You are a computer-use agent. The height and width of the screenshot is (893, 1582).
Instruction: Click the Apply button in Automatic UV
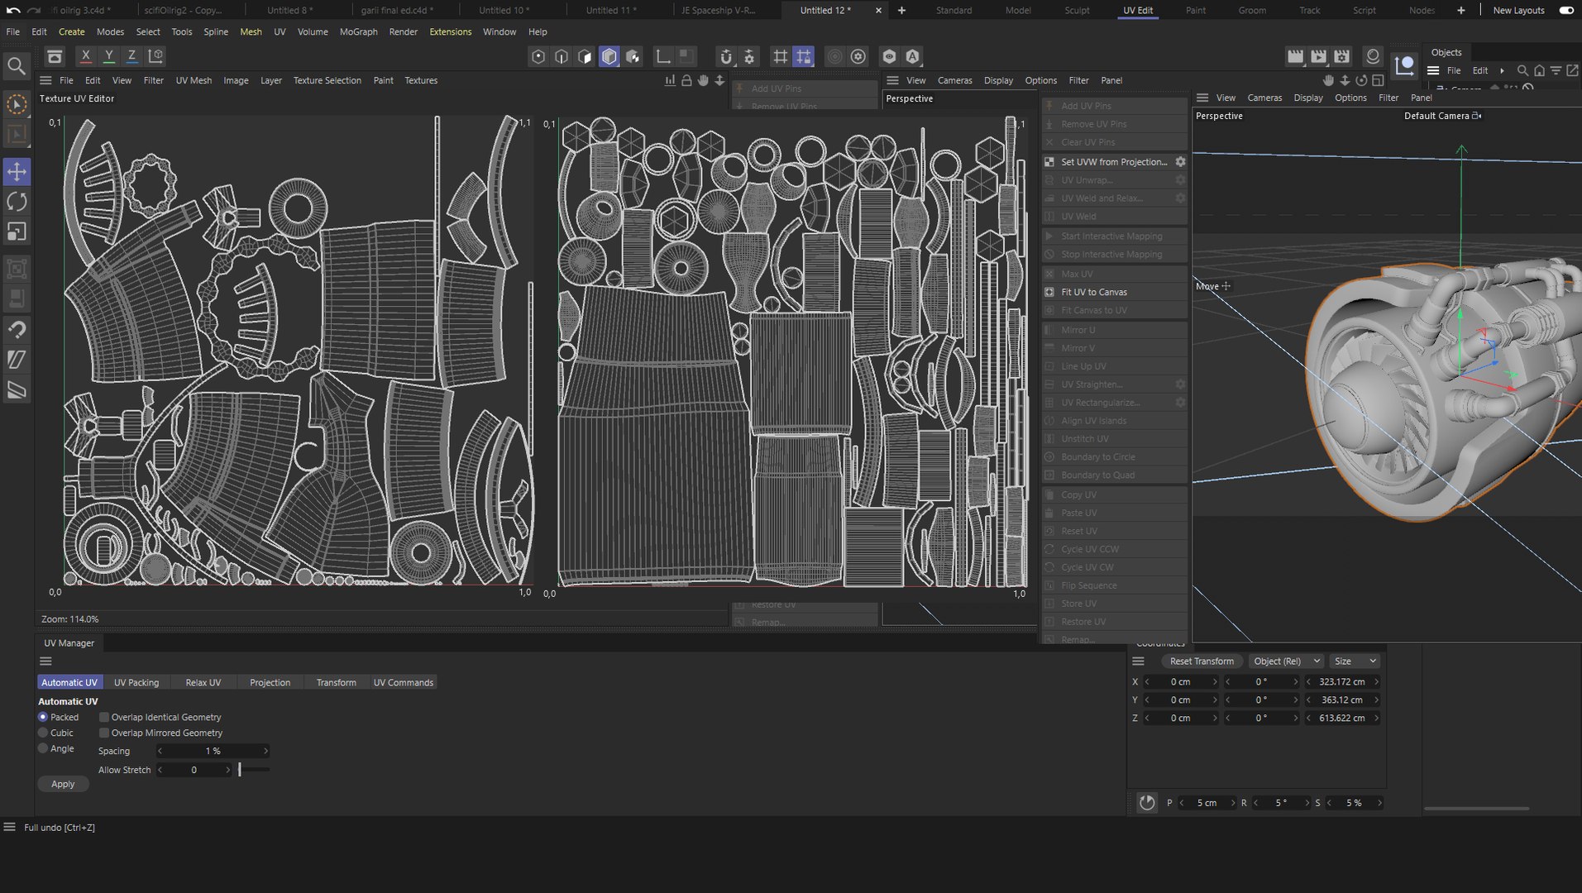pyautogui.click(x=63, y=785)
